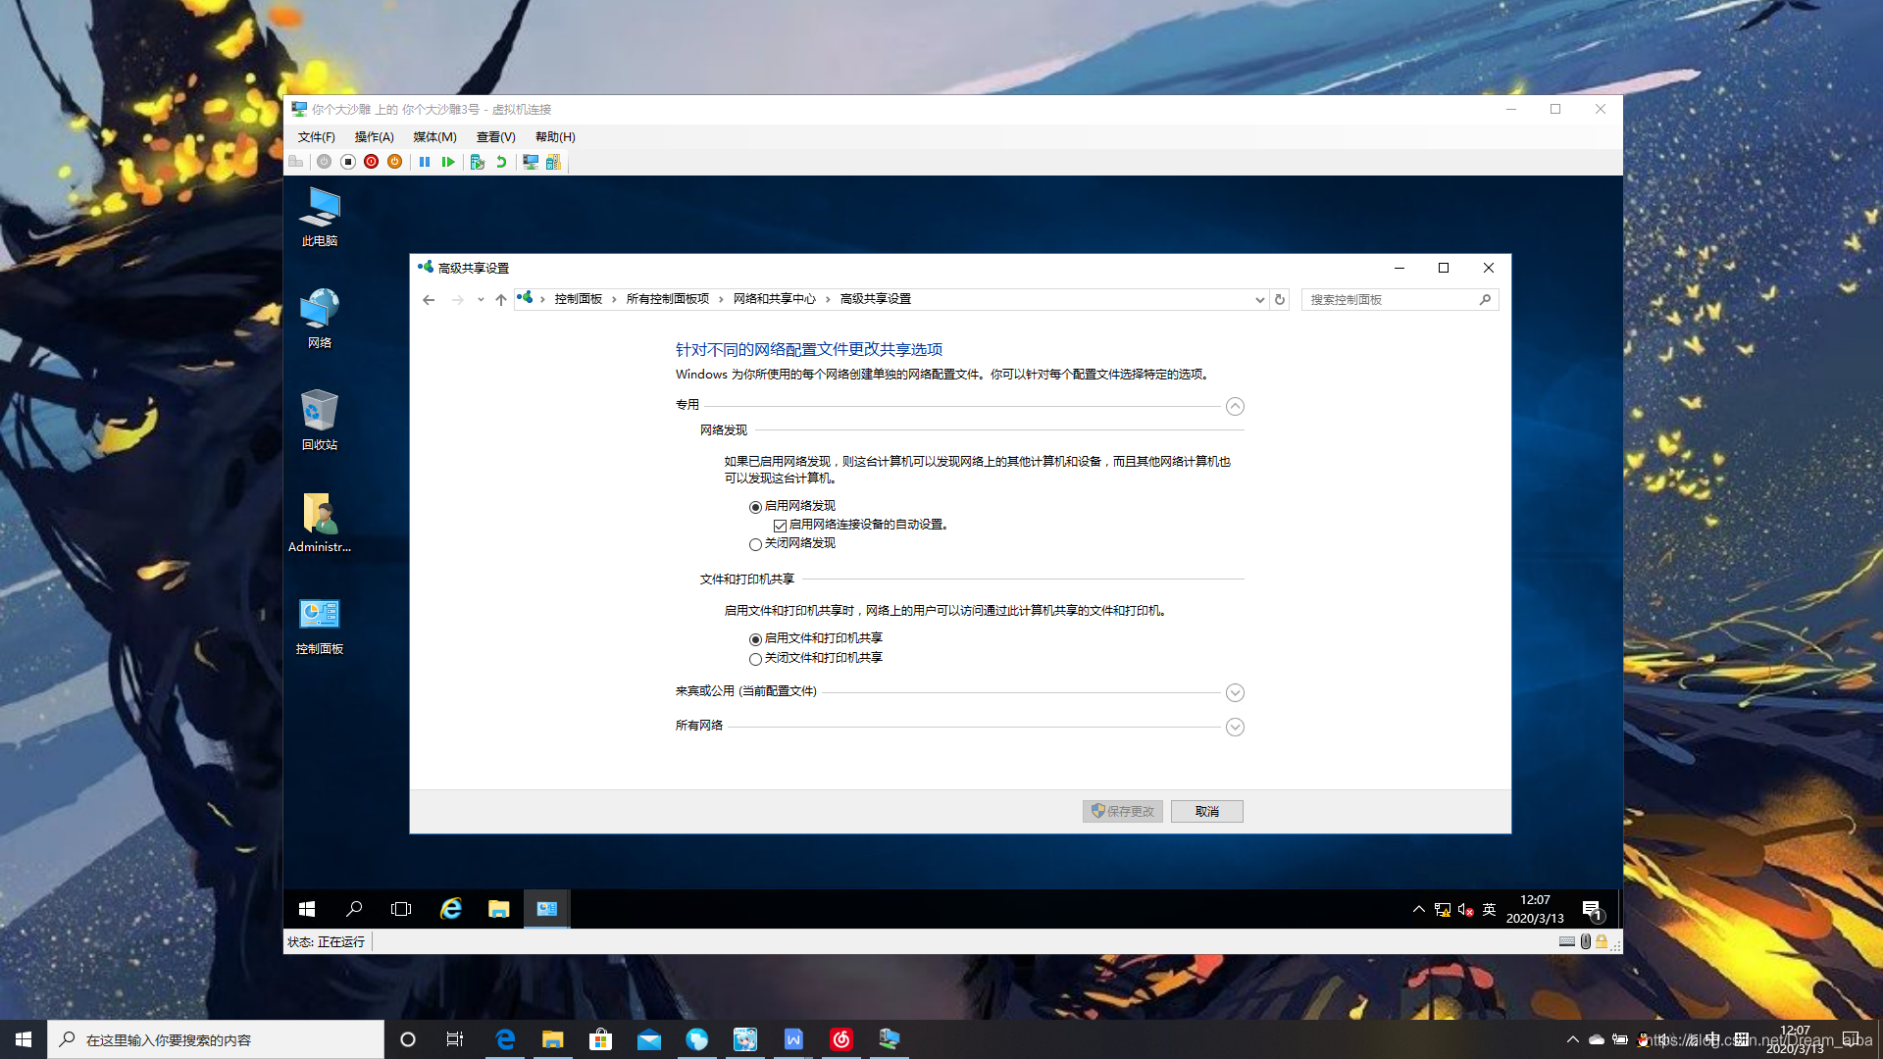Viewport: 1883px width, 1059px height.
Task: Click the orange Save state toolbar icon
Action: (x=394, y=162)
